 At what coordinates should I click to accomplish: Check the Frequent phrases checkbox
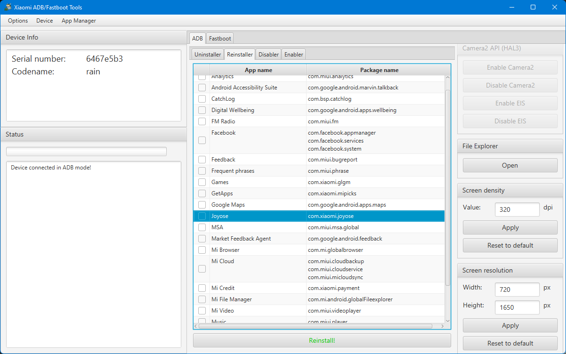click(202, 171)
